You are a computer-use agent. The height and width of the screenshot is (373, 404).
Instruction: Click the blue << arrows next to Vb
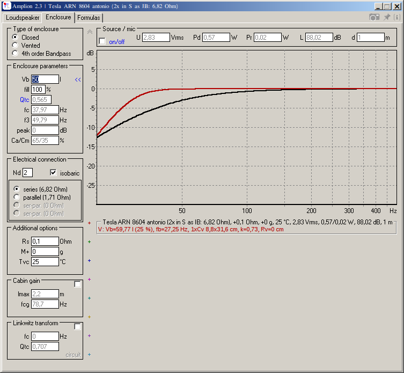[78, 79]
